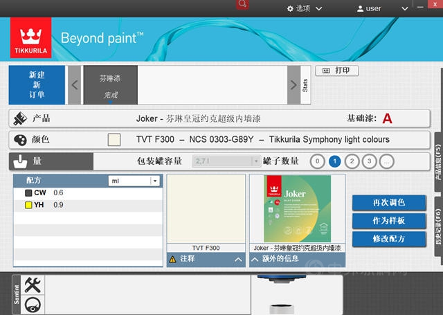Open the 产品信息(F5) side tab
Screen dimensions: 443x315
coord(438,163)
